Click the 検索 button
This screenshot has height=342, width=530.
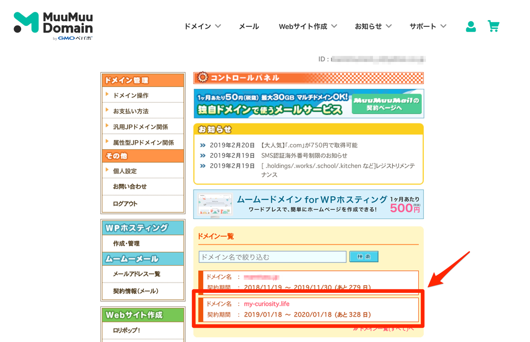coord(364,257)
